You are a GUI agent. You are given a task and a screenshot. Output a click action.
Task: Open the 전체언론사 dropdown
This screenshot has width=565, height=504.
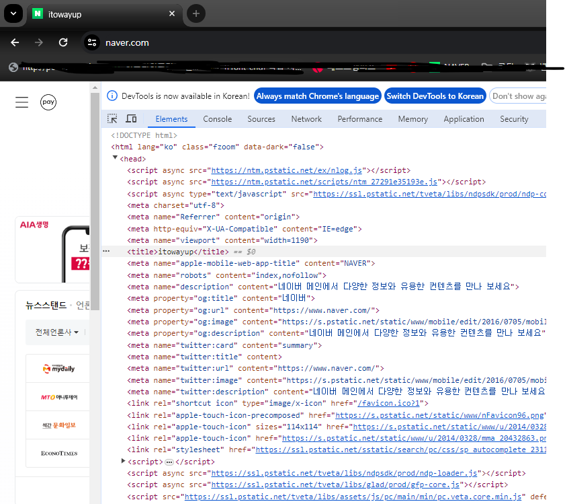click(56, 332)
